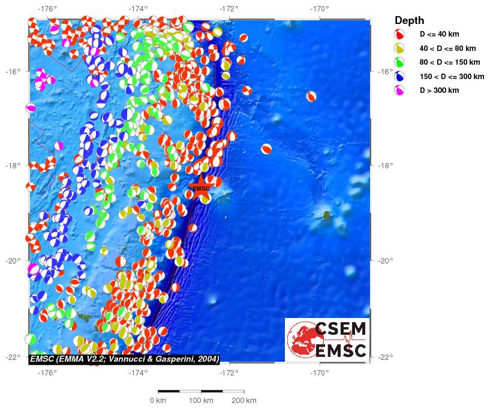Click the "Depth" legend title

409,20
